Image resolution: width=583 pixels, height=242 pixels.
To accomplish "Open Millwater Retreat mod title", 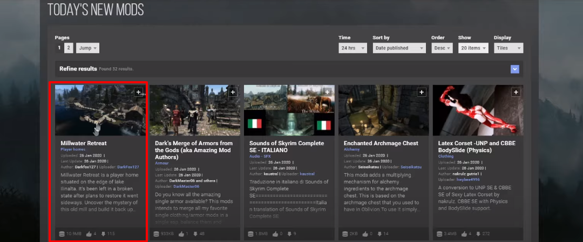I will tap(84, 143).
